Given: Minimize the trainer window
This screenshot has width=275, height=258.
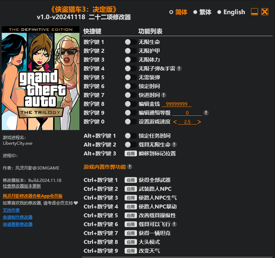Looking at the screenshot, I should tap(254, 12).
